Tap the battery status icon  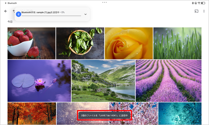coord(203,3)
